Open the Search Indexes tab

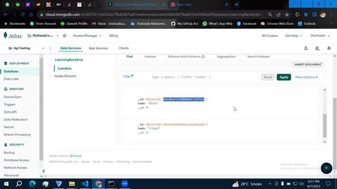coord(259,57)
